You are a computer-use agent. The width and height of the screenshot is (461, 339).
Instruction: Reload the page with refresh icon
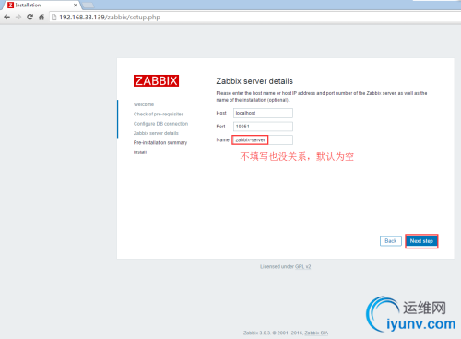tap(30, 17)
